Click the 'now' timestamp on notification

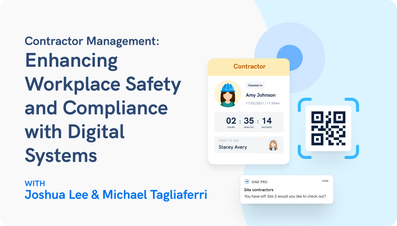325,181
